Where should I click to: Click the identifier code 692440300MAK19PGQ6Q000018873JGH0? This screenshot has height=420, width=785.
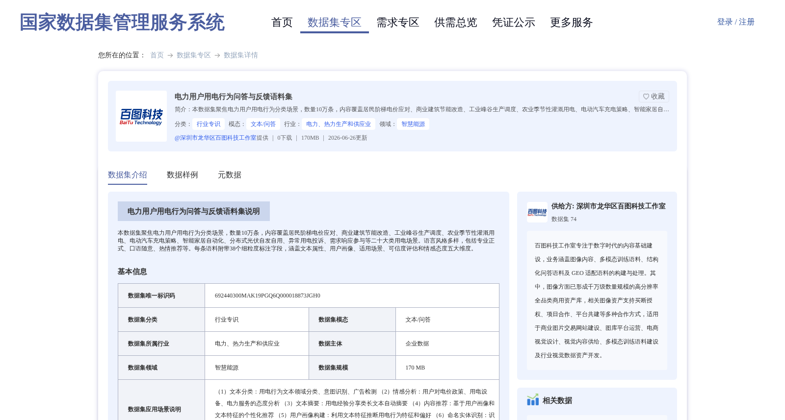click(267, 296)
